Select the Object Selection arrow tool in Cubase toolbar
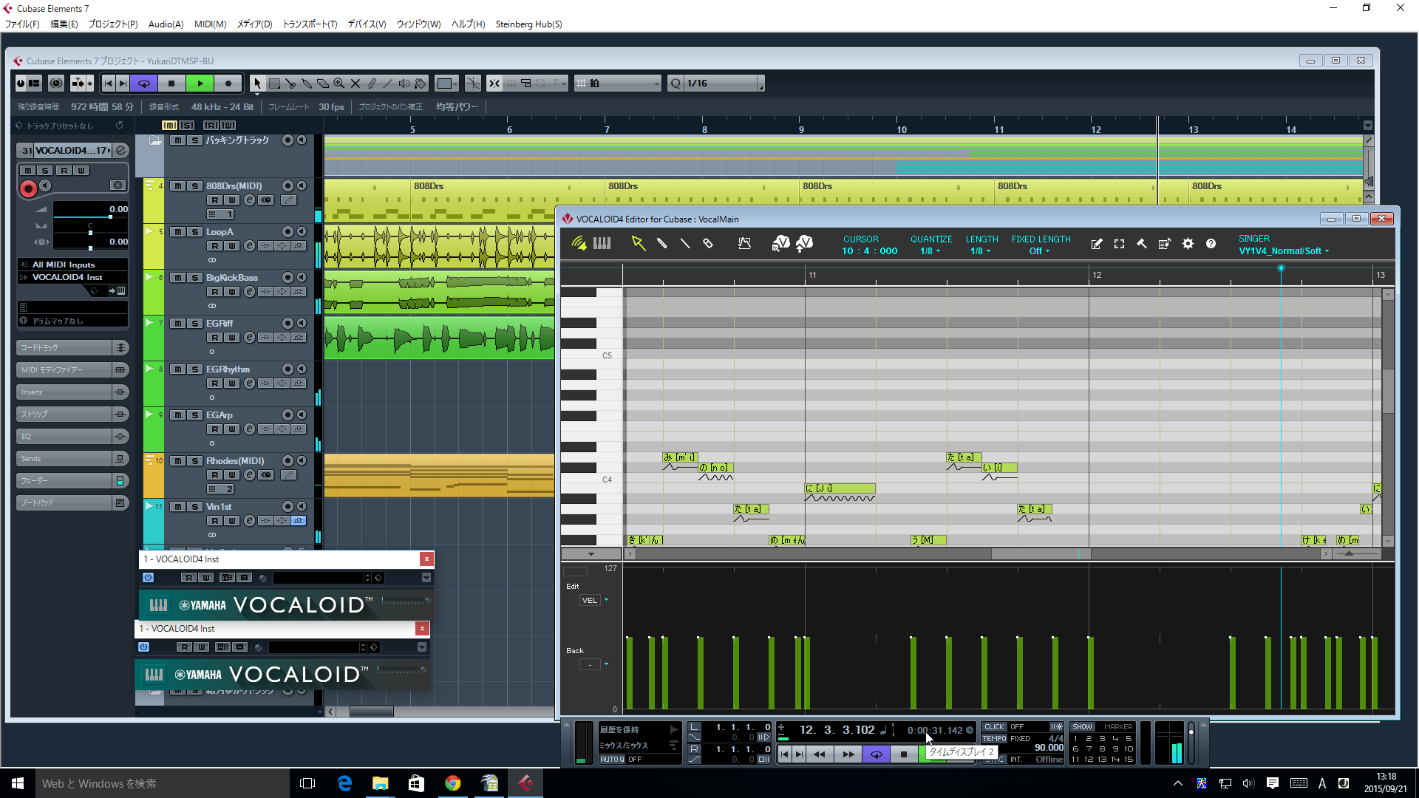 pos(257,83)
